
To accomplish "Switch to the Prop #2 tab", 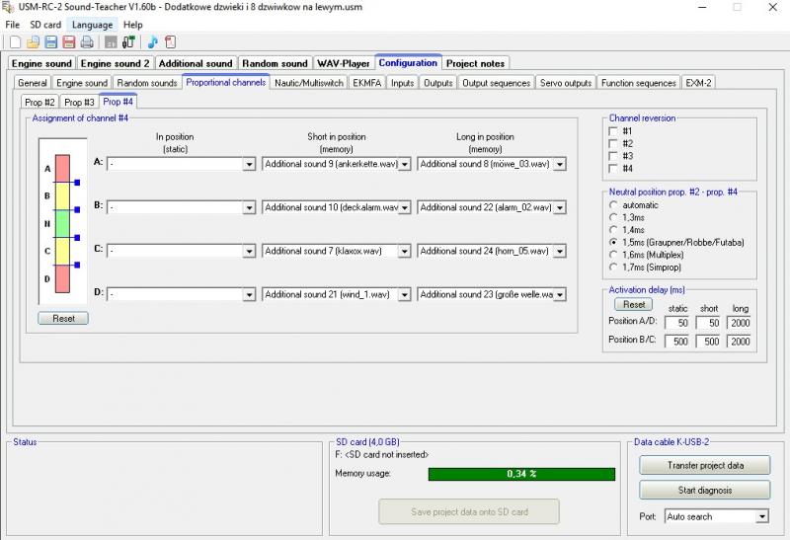I will [x=39, y=102].
